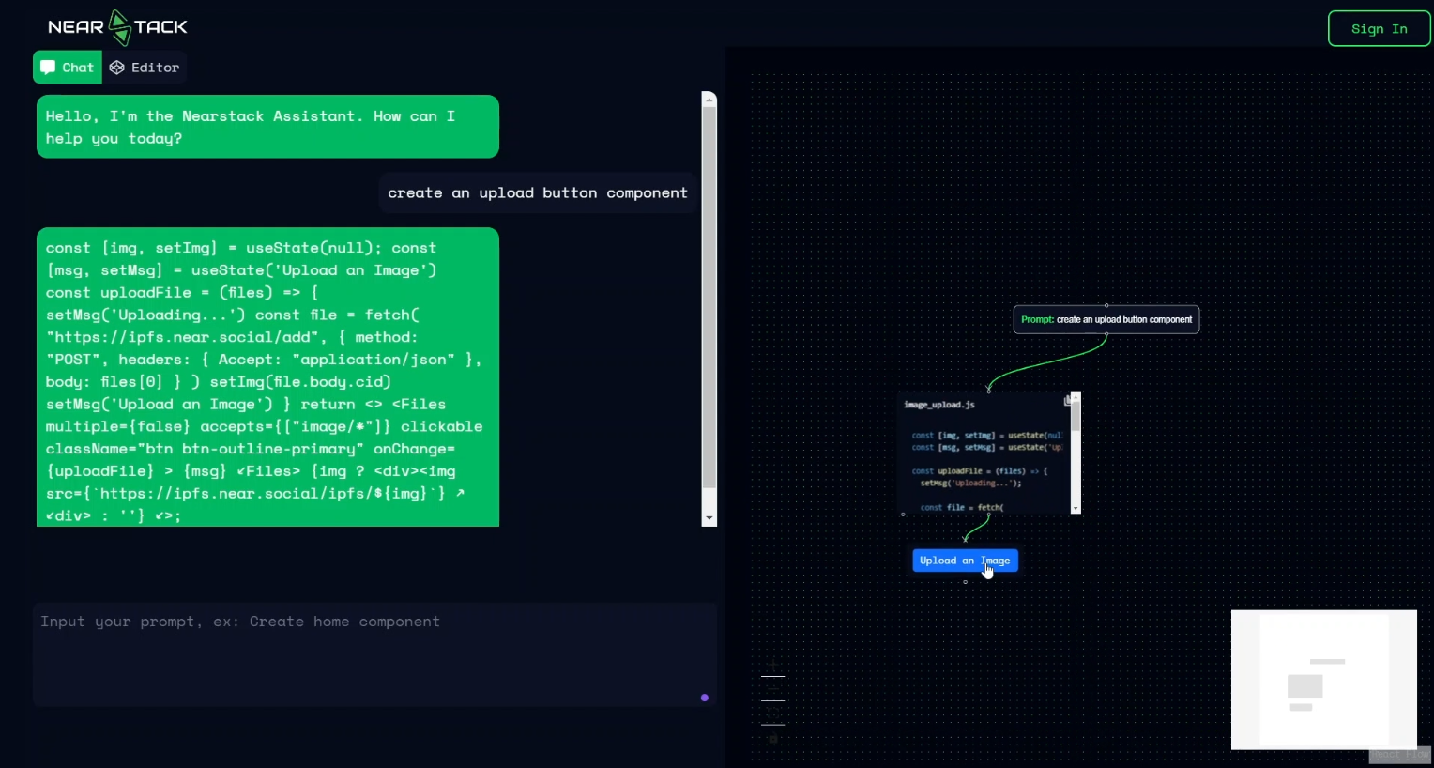
Task: Zoom out on the flow canvas
Action: tap(772, 689)
